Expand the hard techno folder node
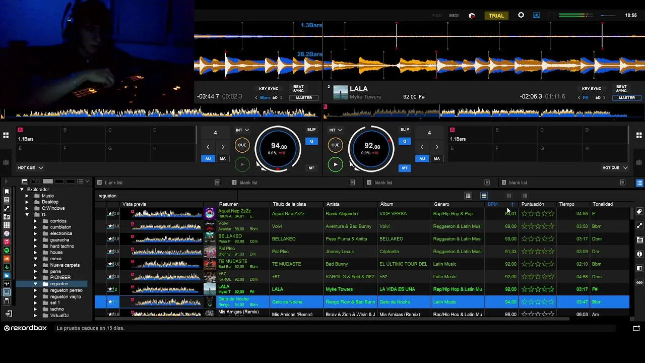Screen dimensions: 645x363 (x=35, y=246)
